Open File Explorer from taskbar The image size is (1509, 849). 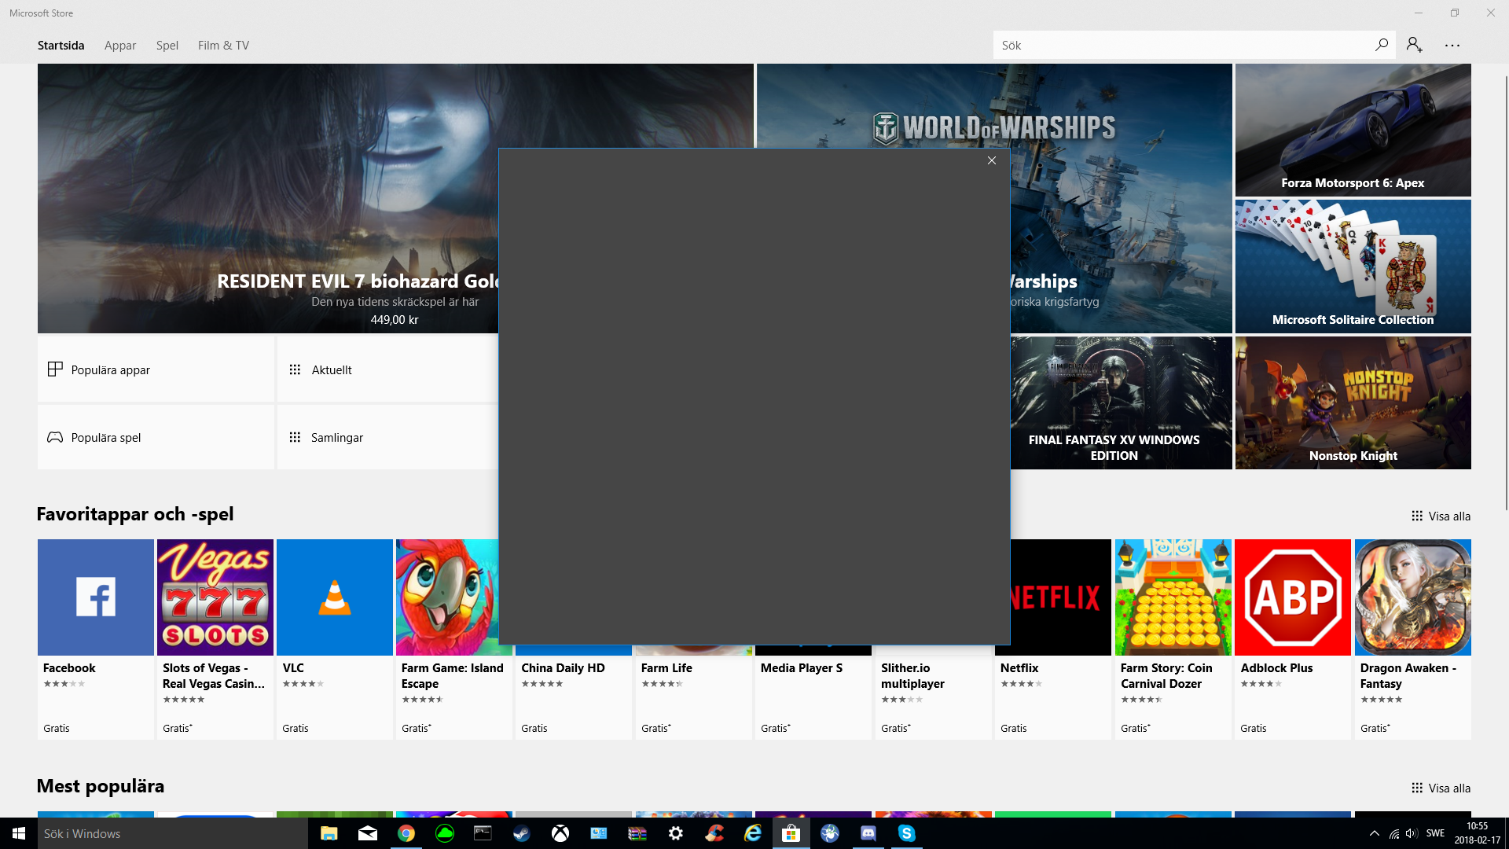(329, 833)
